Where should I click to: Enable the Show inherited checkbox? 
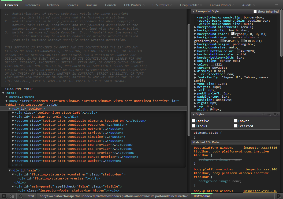[255, 11]
